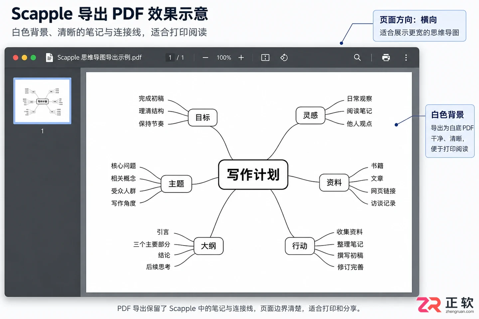Image resolution: width=479 pixels, height=319 pixels.
Task: Click the 访谈记录 note text
Action: (x=384, y=203)
